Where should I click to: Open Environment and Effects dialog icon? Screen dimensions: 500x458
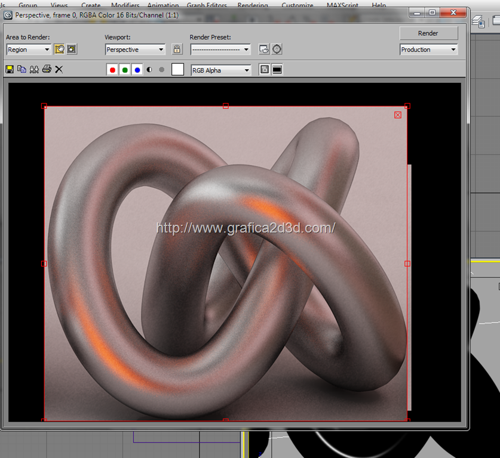(277, 49)
